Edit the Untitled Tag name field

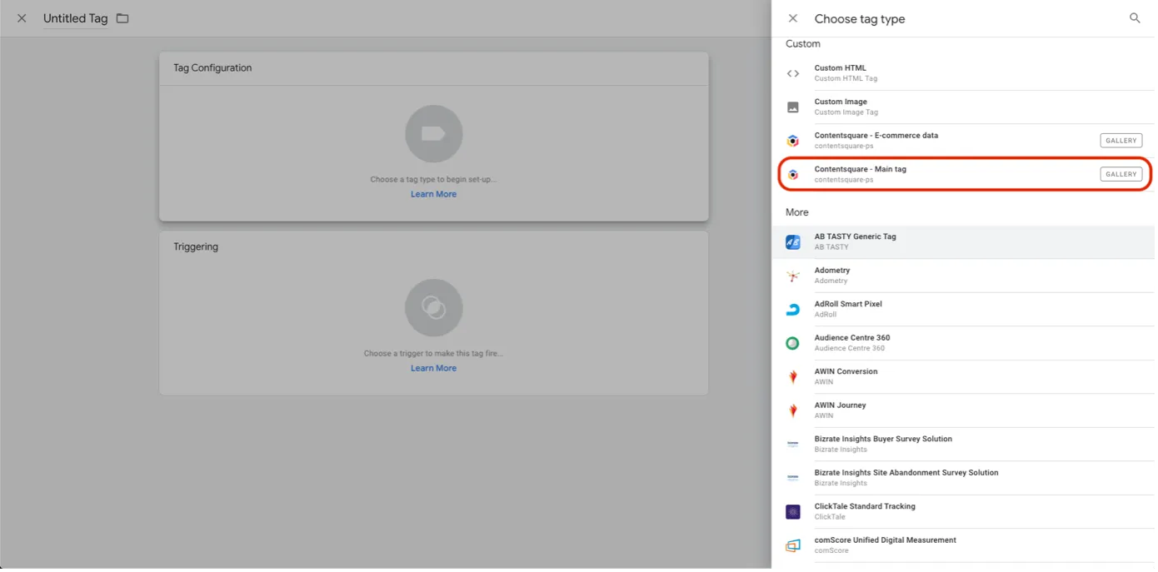coord(75,18)
